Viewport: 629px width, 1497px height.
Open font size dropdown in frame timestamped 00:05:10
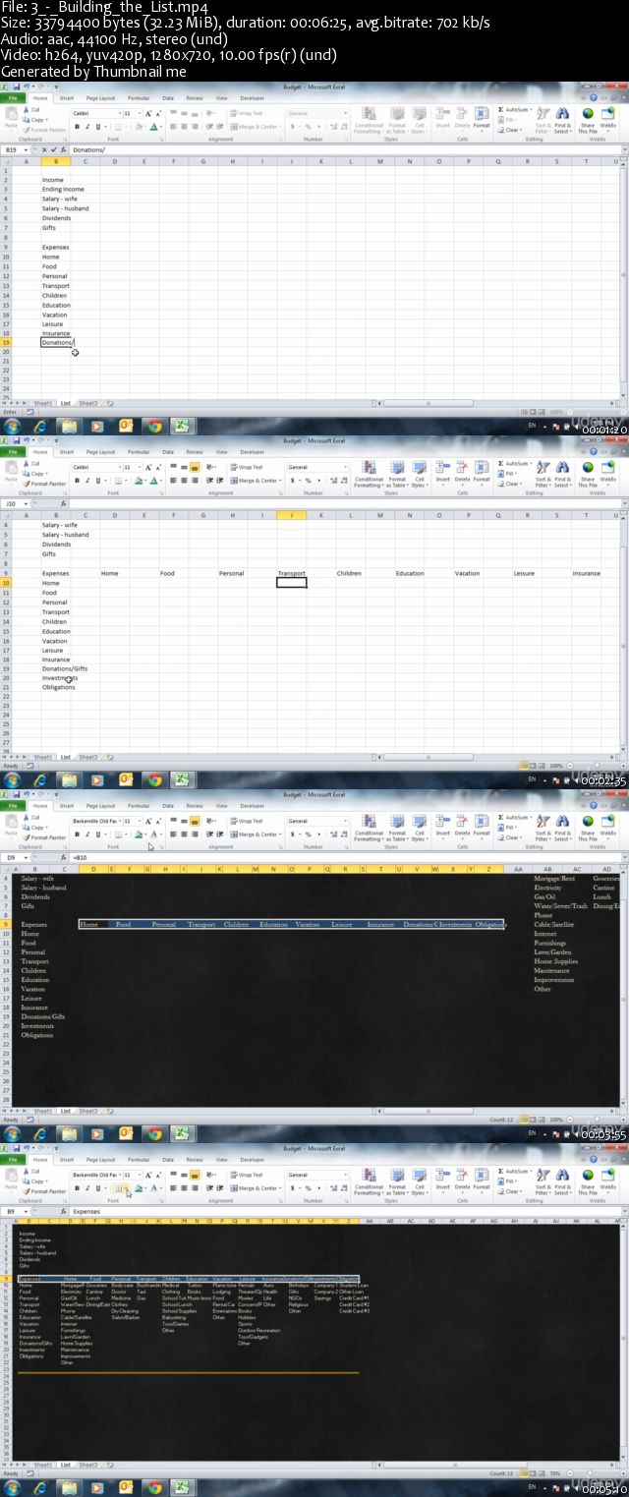(138, 1175)
